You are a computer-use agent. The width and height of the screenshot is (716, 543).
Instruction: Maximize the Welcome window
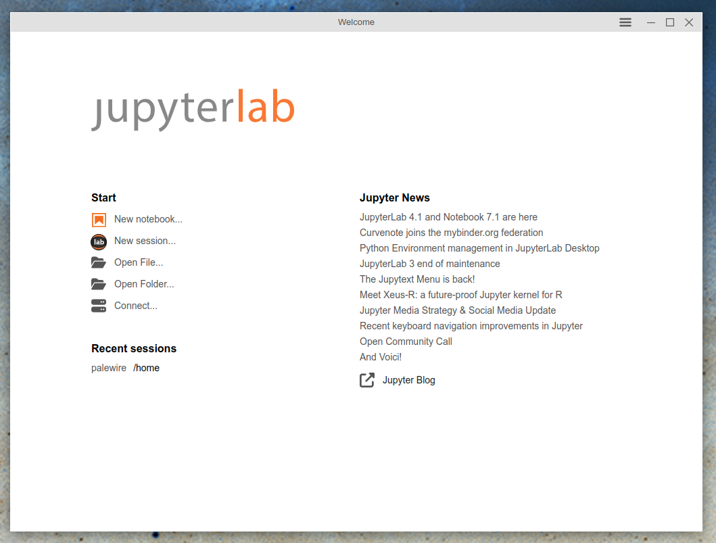pos(670,22)
